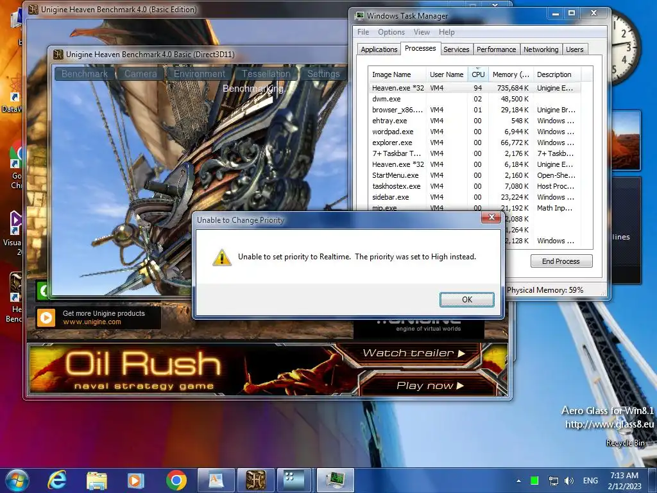Select the ehtray.exe process row

coord(475,121)
